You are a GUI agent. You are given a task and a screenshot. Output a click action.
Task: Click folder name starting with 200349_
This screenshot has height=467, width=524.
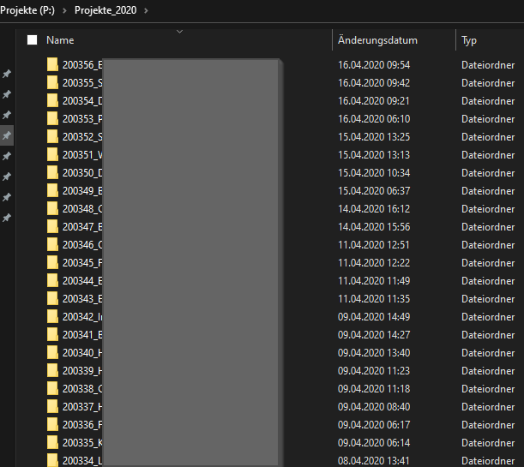pyautogui.click(x=82, y=191)
